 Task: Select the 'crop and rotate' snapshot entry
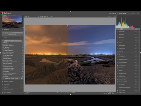(12, 33)
